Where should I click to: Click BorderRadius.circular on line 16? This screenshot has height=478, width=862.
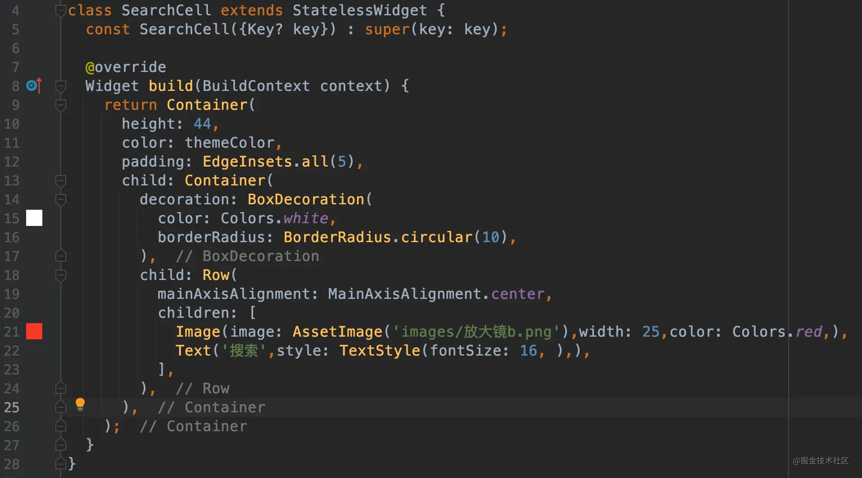[378, 237]
